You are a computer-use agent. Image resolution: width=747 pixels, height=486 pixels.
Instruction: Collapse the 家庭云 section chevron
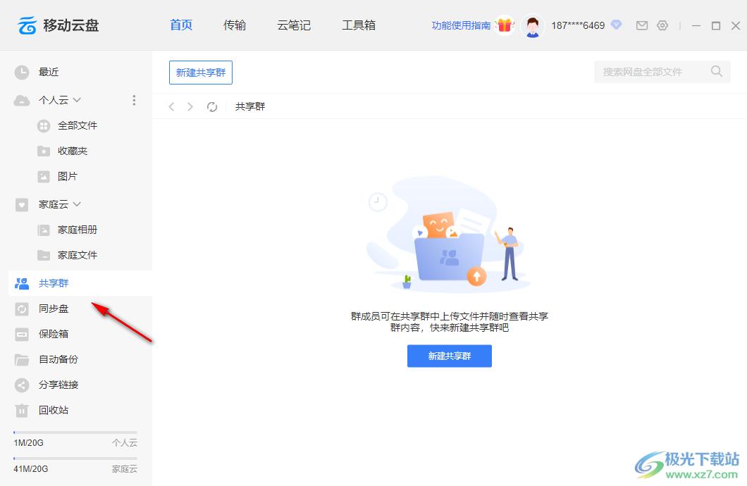[78, 204]
